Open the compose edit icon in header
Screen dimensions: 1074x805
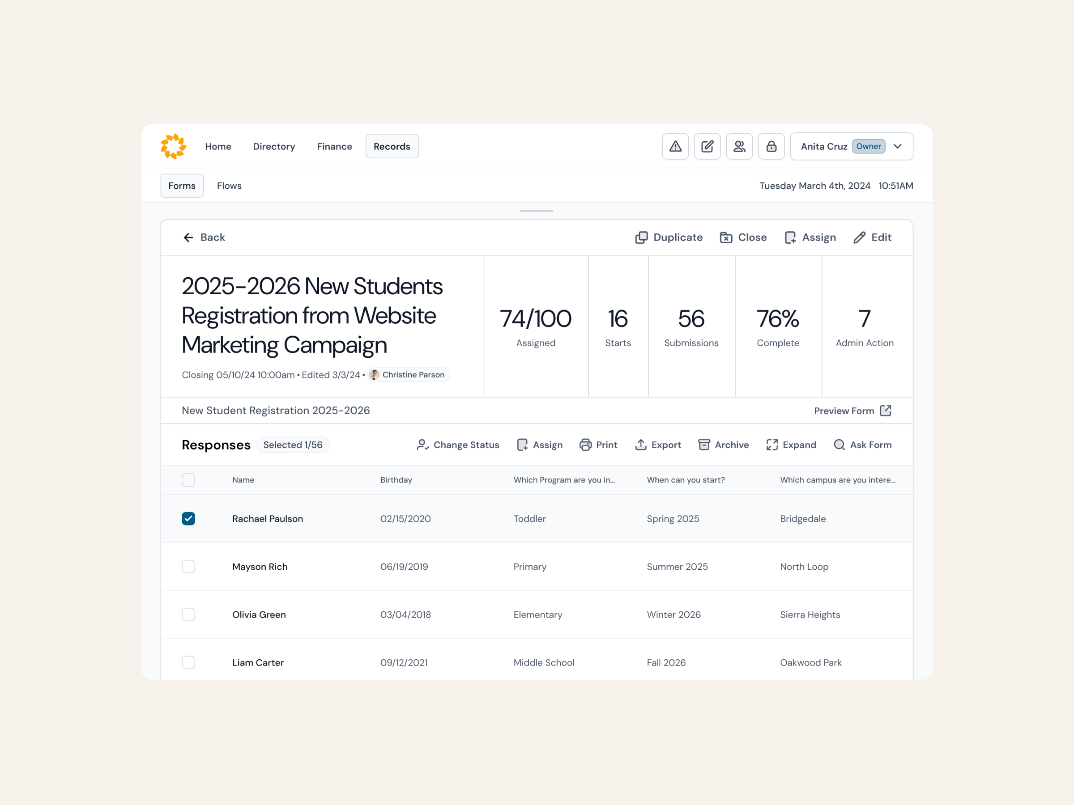707,146
